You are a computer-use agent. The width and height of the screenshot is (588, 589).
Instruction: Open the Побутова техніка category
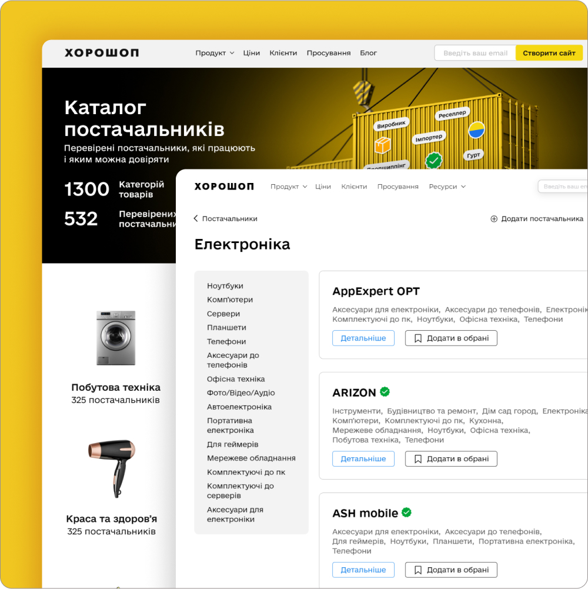point(116,387)
